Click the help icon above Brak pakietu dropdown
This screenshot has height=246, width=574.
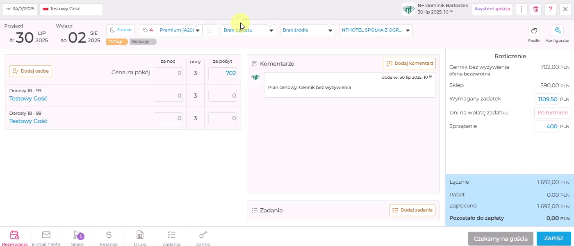[270, 24]
